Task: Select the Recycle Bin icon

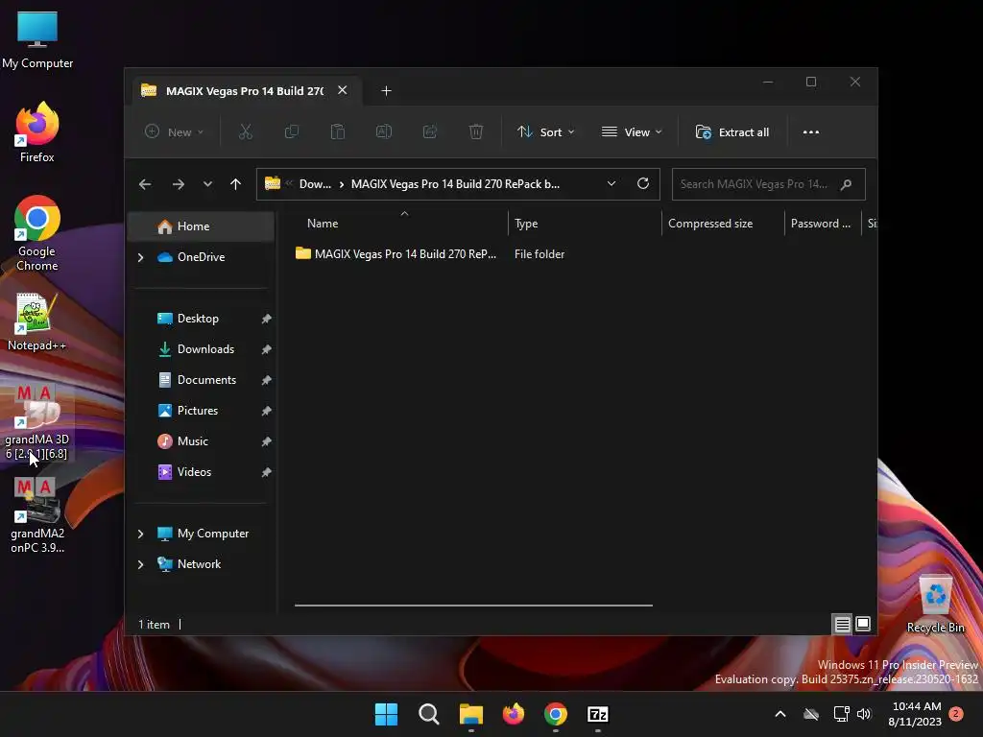Action: tap(935, 605)
